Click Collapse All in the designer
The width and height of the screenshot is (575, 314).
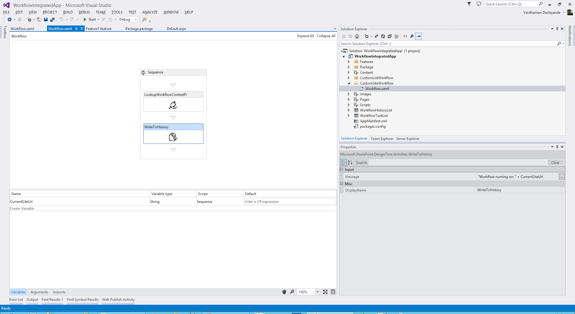tap(326, 36)
